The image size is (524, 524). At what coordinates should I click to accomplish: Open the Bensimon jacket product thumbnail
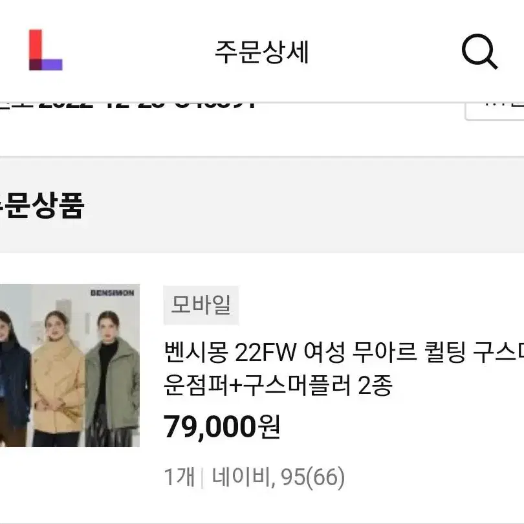click(x=69, y=366)
